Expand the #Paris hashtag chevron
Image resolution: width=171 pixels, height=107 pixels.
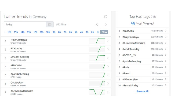[166, 67]
